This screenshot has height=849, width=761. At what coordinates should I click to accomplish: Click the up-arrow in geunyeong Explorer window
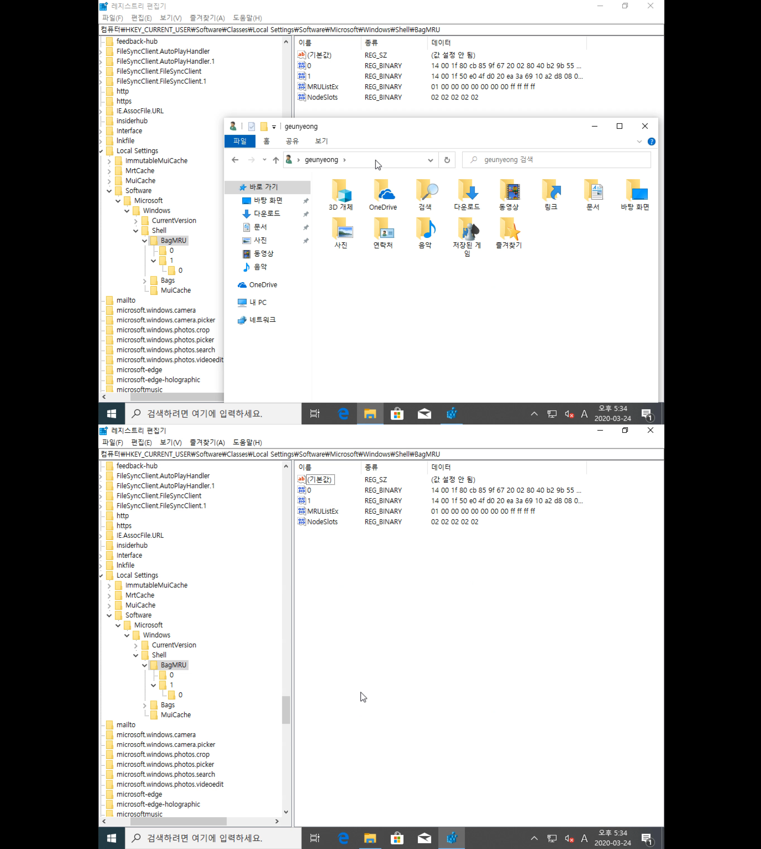click(275, 160)
